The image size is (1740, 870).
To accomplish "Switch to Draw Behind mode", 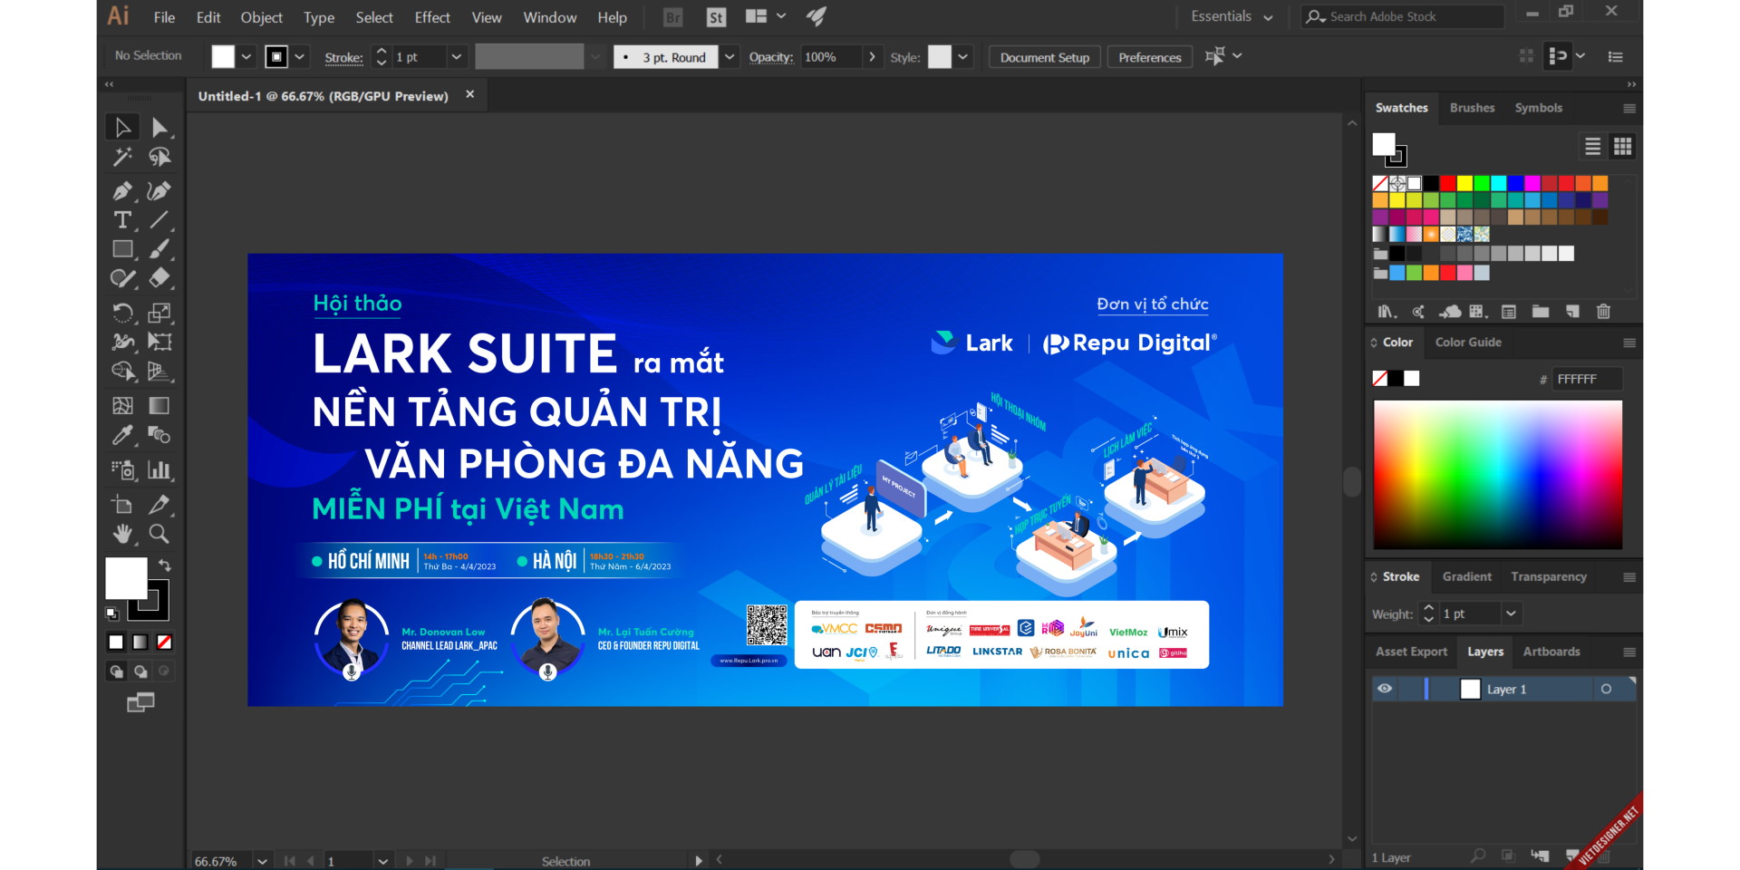I will pos(140,672).
